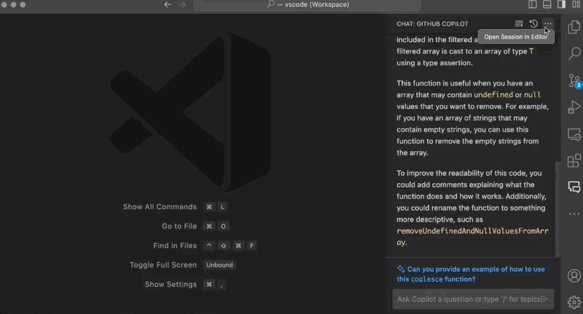This screenshot has height=314, width=583.
Task: Click the suggested coalesce example question
Action: click(x=471, y=274)
